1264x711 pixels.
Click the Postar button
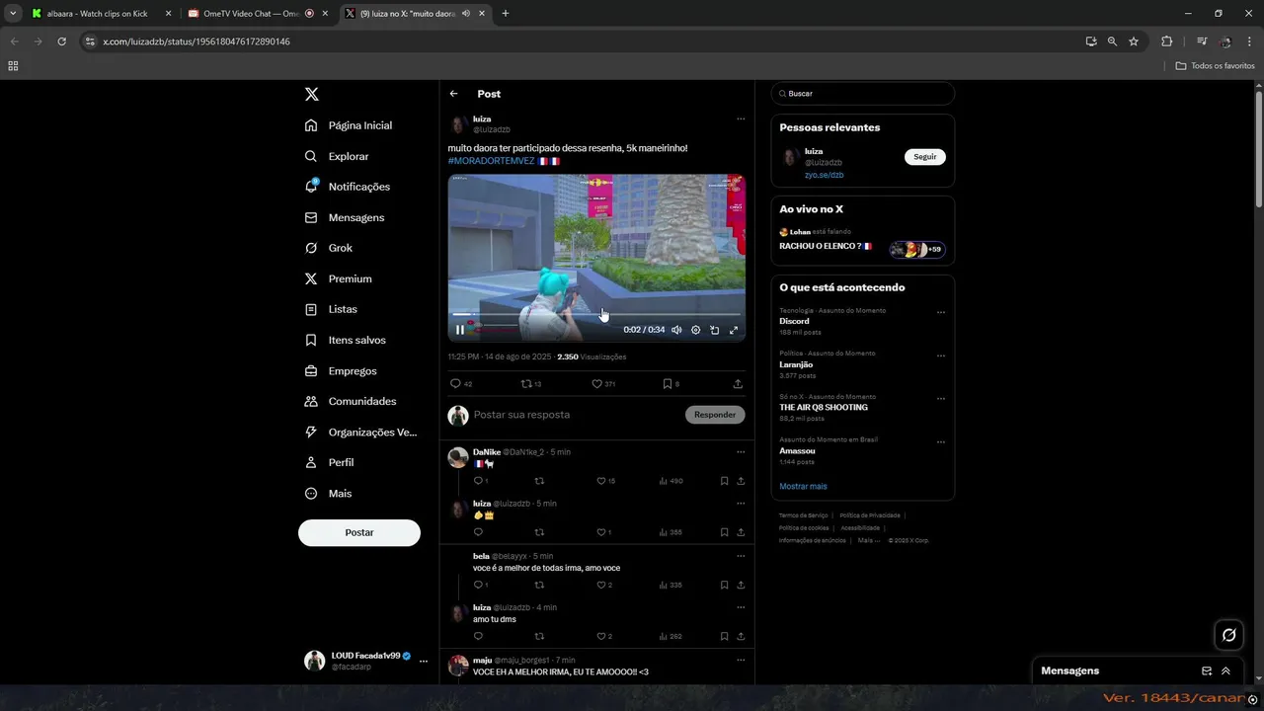(x=359, y=532)
